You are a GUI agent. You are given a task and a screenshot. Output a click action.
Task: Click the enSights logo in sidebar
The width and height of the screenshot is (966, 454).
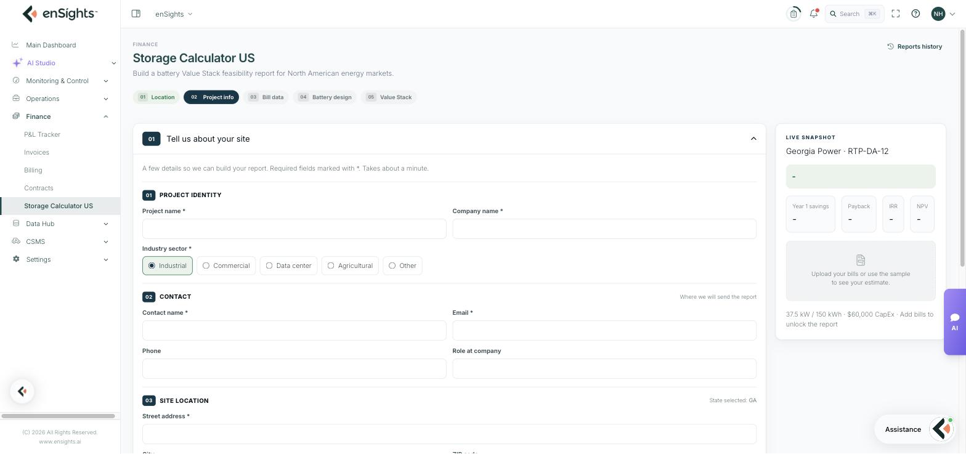tap(60, 14)
